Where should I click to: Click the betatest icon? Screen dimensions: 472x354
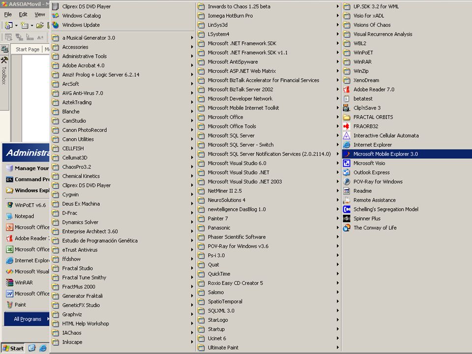click(347, 99)
